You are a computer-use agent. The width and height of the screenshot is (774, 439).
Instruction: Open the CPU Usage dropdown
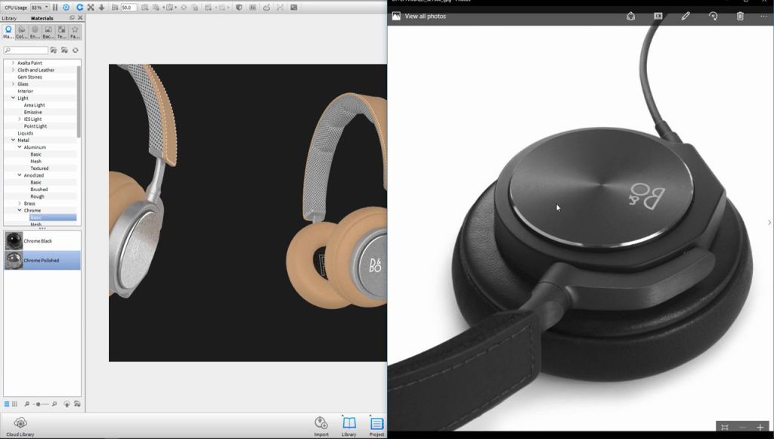tap(47, 7)
